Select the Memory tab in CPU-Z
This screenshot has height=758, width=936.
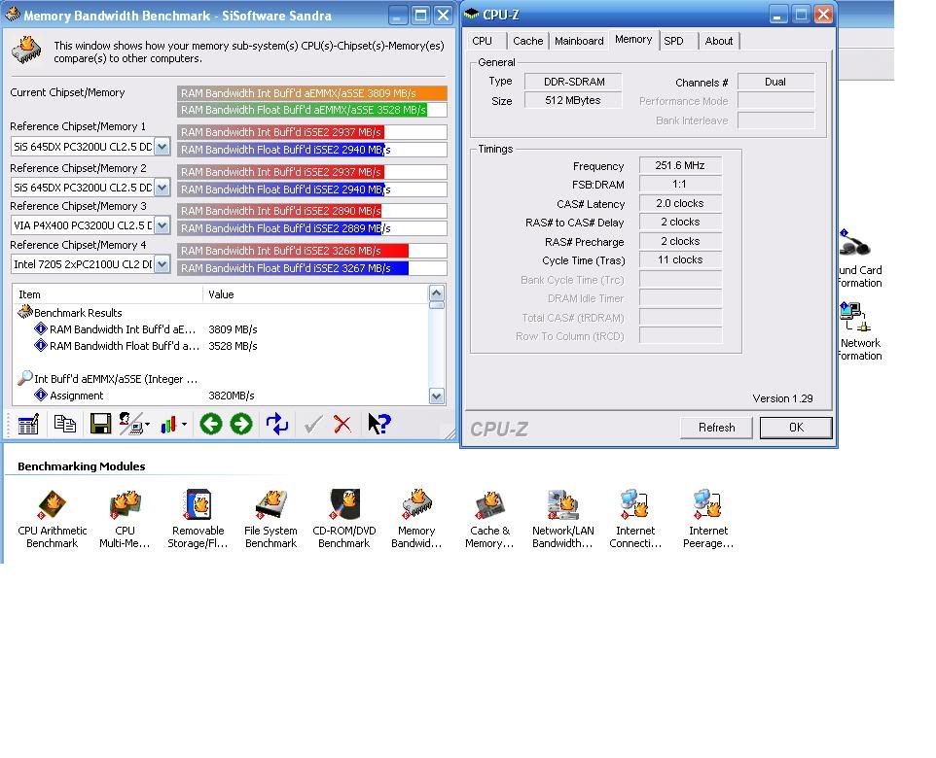click(x=633, y=40)
